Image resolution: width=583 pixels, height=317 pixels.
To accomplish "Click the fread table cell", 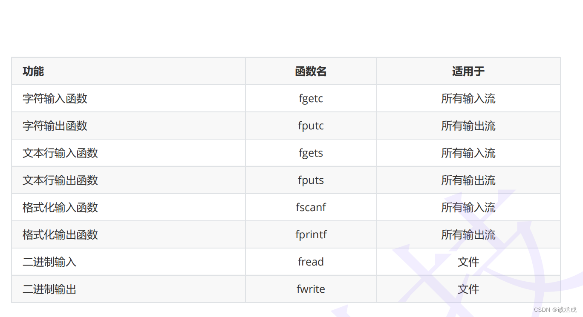I will (x=311, y=262).
